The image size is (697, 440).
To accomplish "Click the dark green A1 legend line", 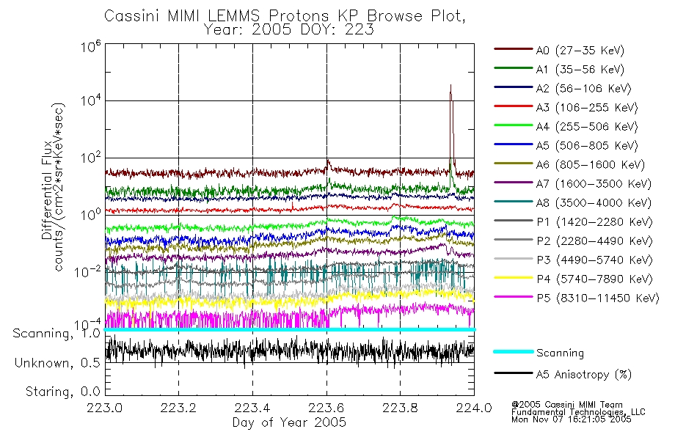I will [514, 68].
